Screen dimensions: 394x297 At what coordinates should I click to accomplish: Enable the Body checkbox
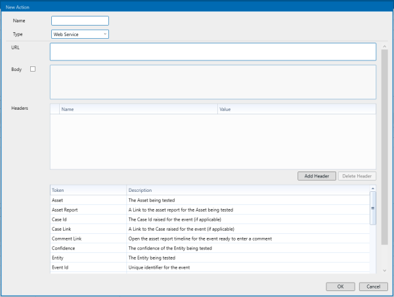pyautogui.click(x=33, y=69)
